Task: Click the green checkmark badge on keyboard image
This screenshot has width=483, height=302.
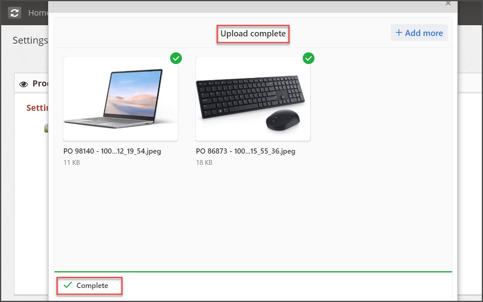Action: click(x=308, y=58)
